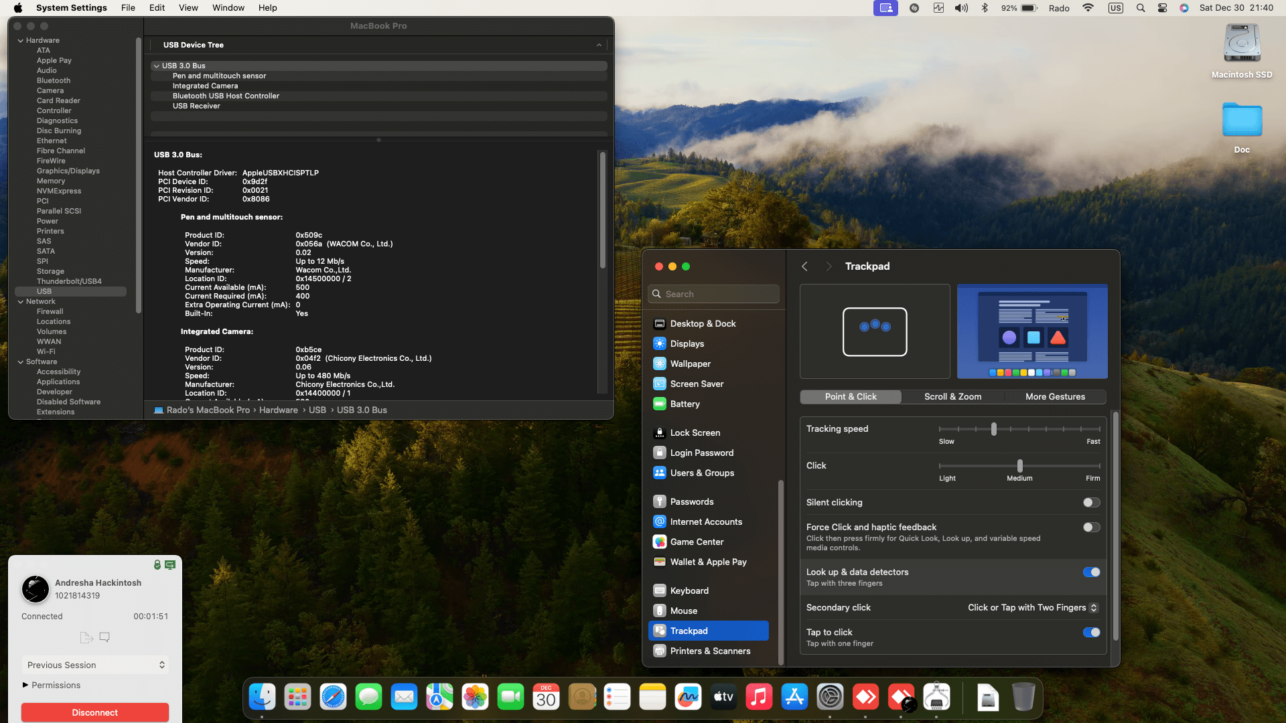Image resolution: width=1286 pixels, height=723 pixels.
Task: Select the Keyboard settings icon
Action: point(659,590)
